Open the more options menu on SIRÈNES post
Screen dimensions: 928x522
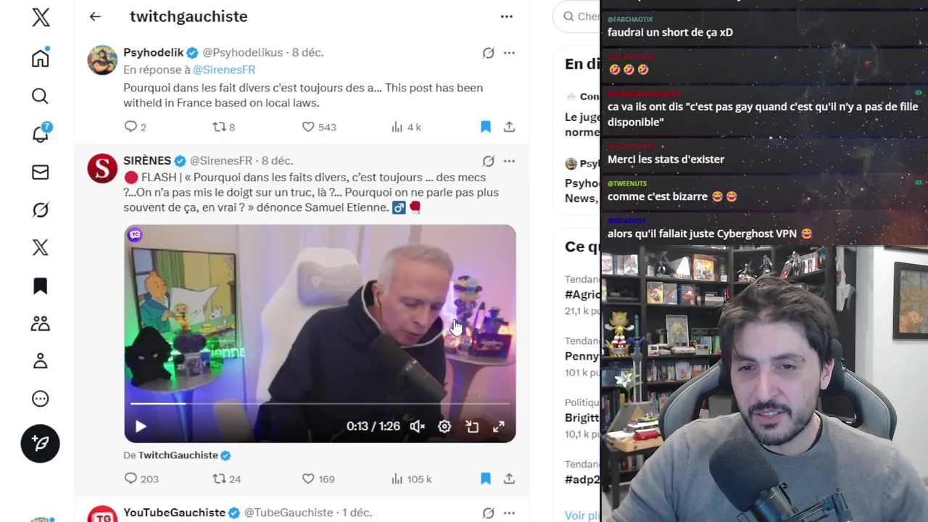pos(509,161)
